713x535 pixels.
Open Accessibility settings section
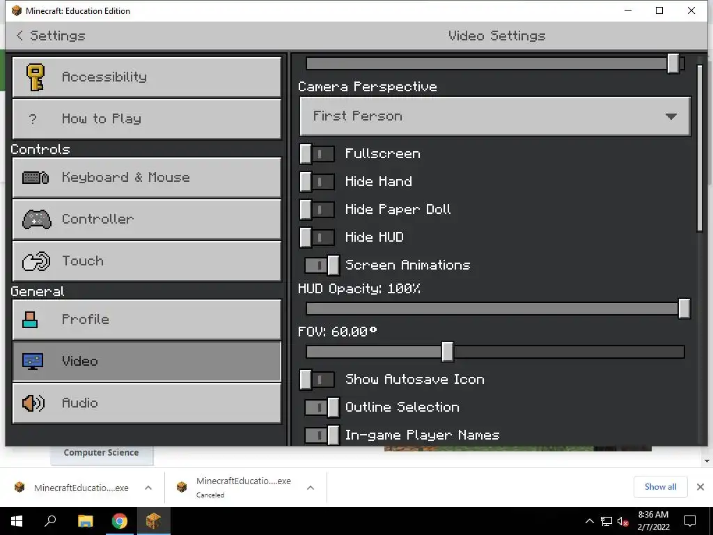[147, 77]
